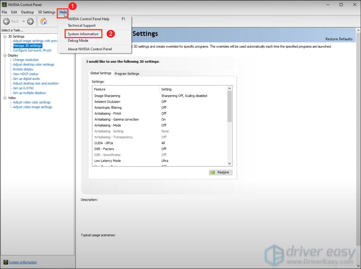Open Set up digital audio

(26, 79)
